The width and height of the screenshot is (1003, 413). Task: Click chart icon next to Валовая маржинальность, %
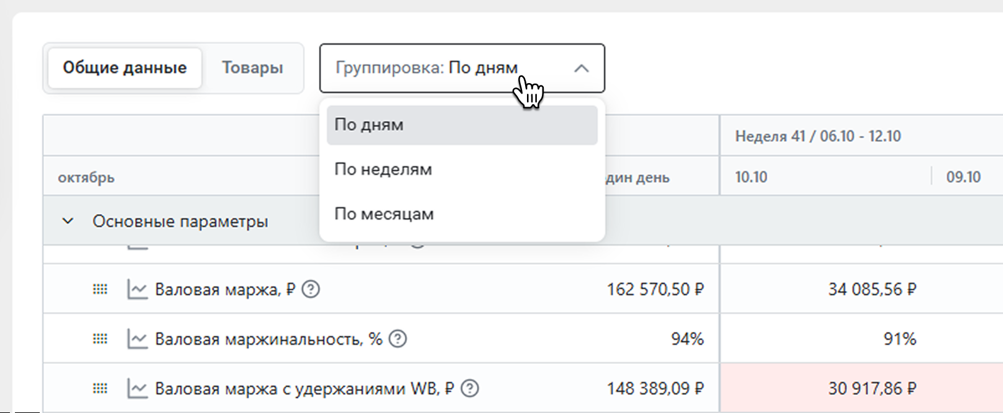click(x=137, y=339)
